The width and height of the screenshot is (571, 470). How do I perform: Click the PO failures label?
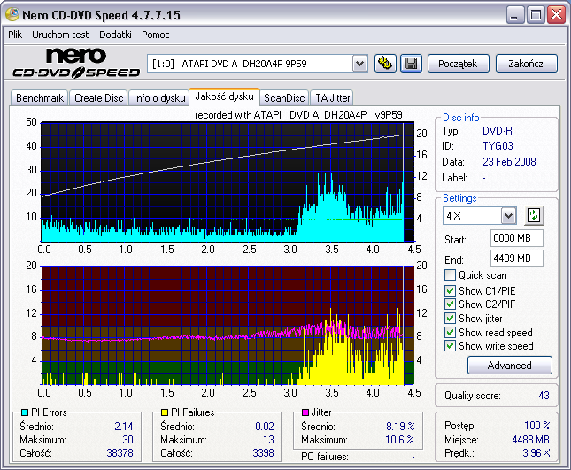325,457
